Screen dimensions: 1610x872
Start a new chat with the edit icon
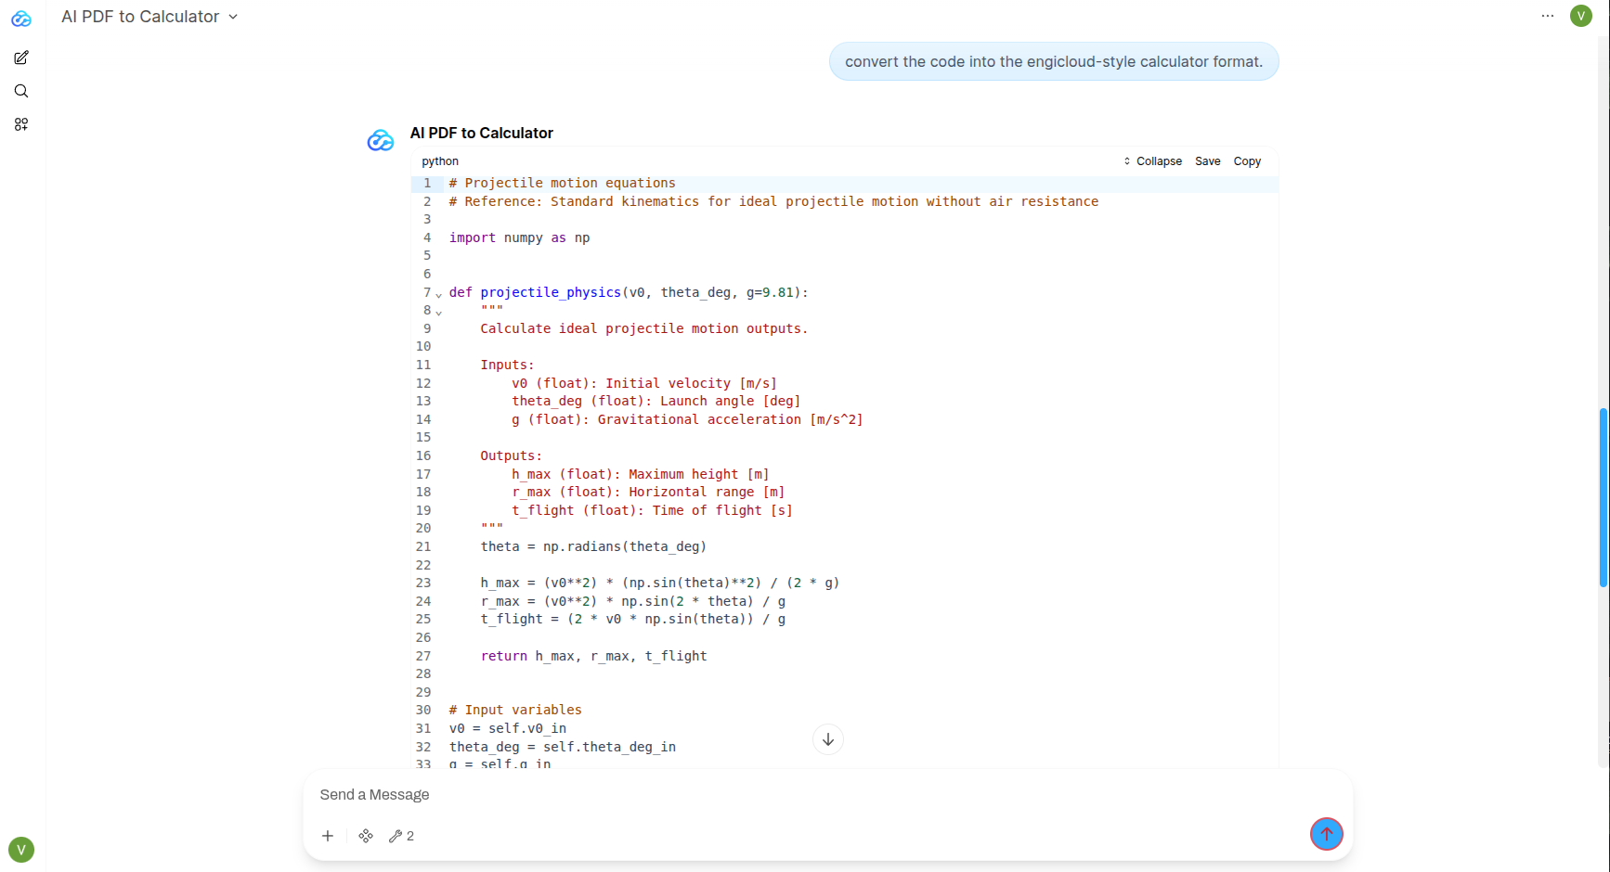coord(21,58)
